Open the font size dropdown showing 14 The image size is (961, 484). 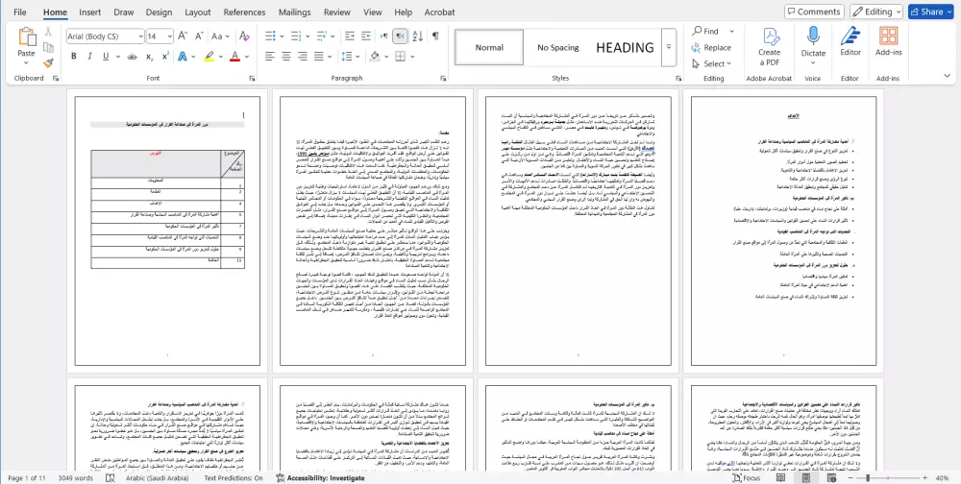168,36
